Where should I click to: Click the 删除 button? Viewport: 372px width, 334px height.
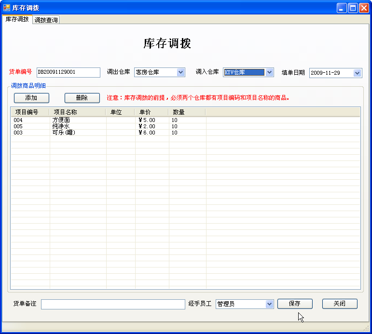pyautogui.click(x=82, y=98)
